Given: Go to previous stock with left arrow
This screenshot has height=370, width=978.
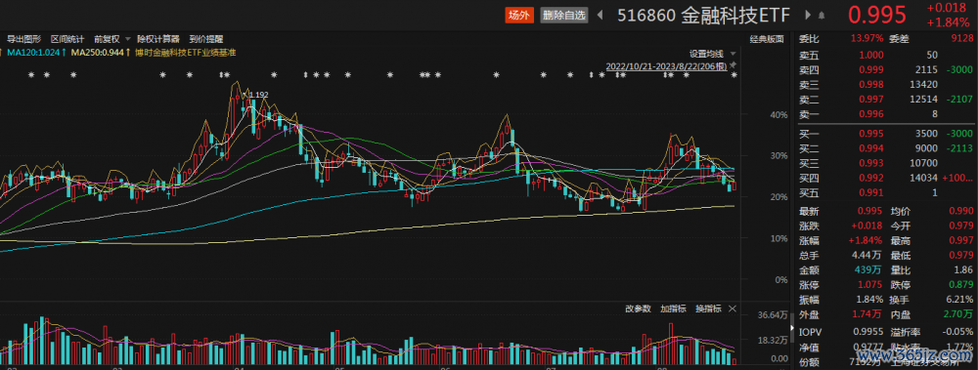Looking at the screenshot, I should click(600, 15).
